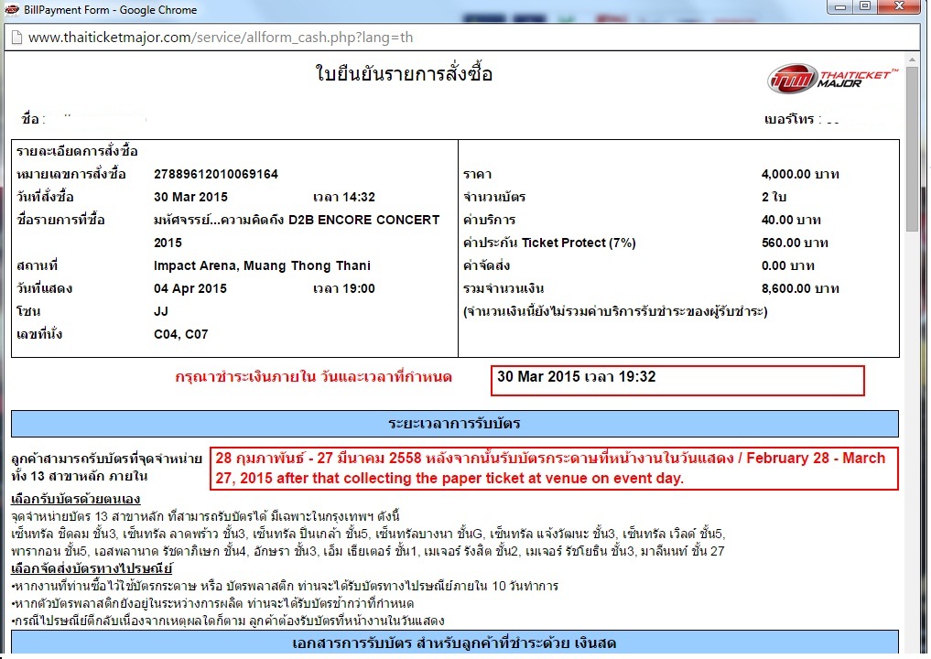Click the zone value JJ

coord(161,311)
